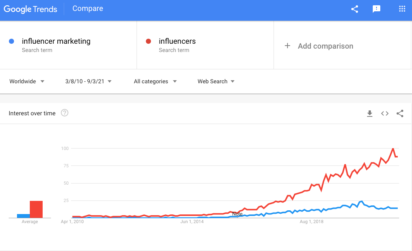
Task: Open the embed code icon
Action: [385, 113]
